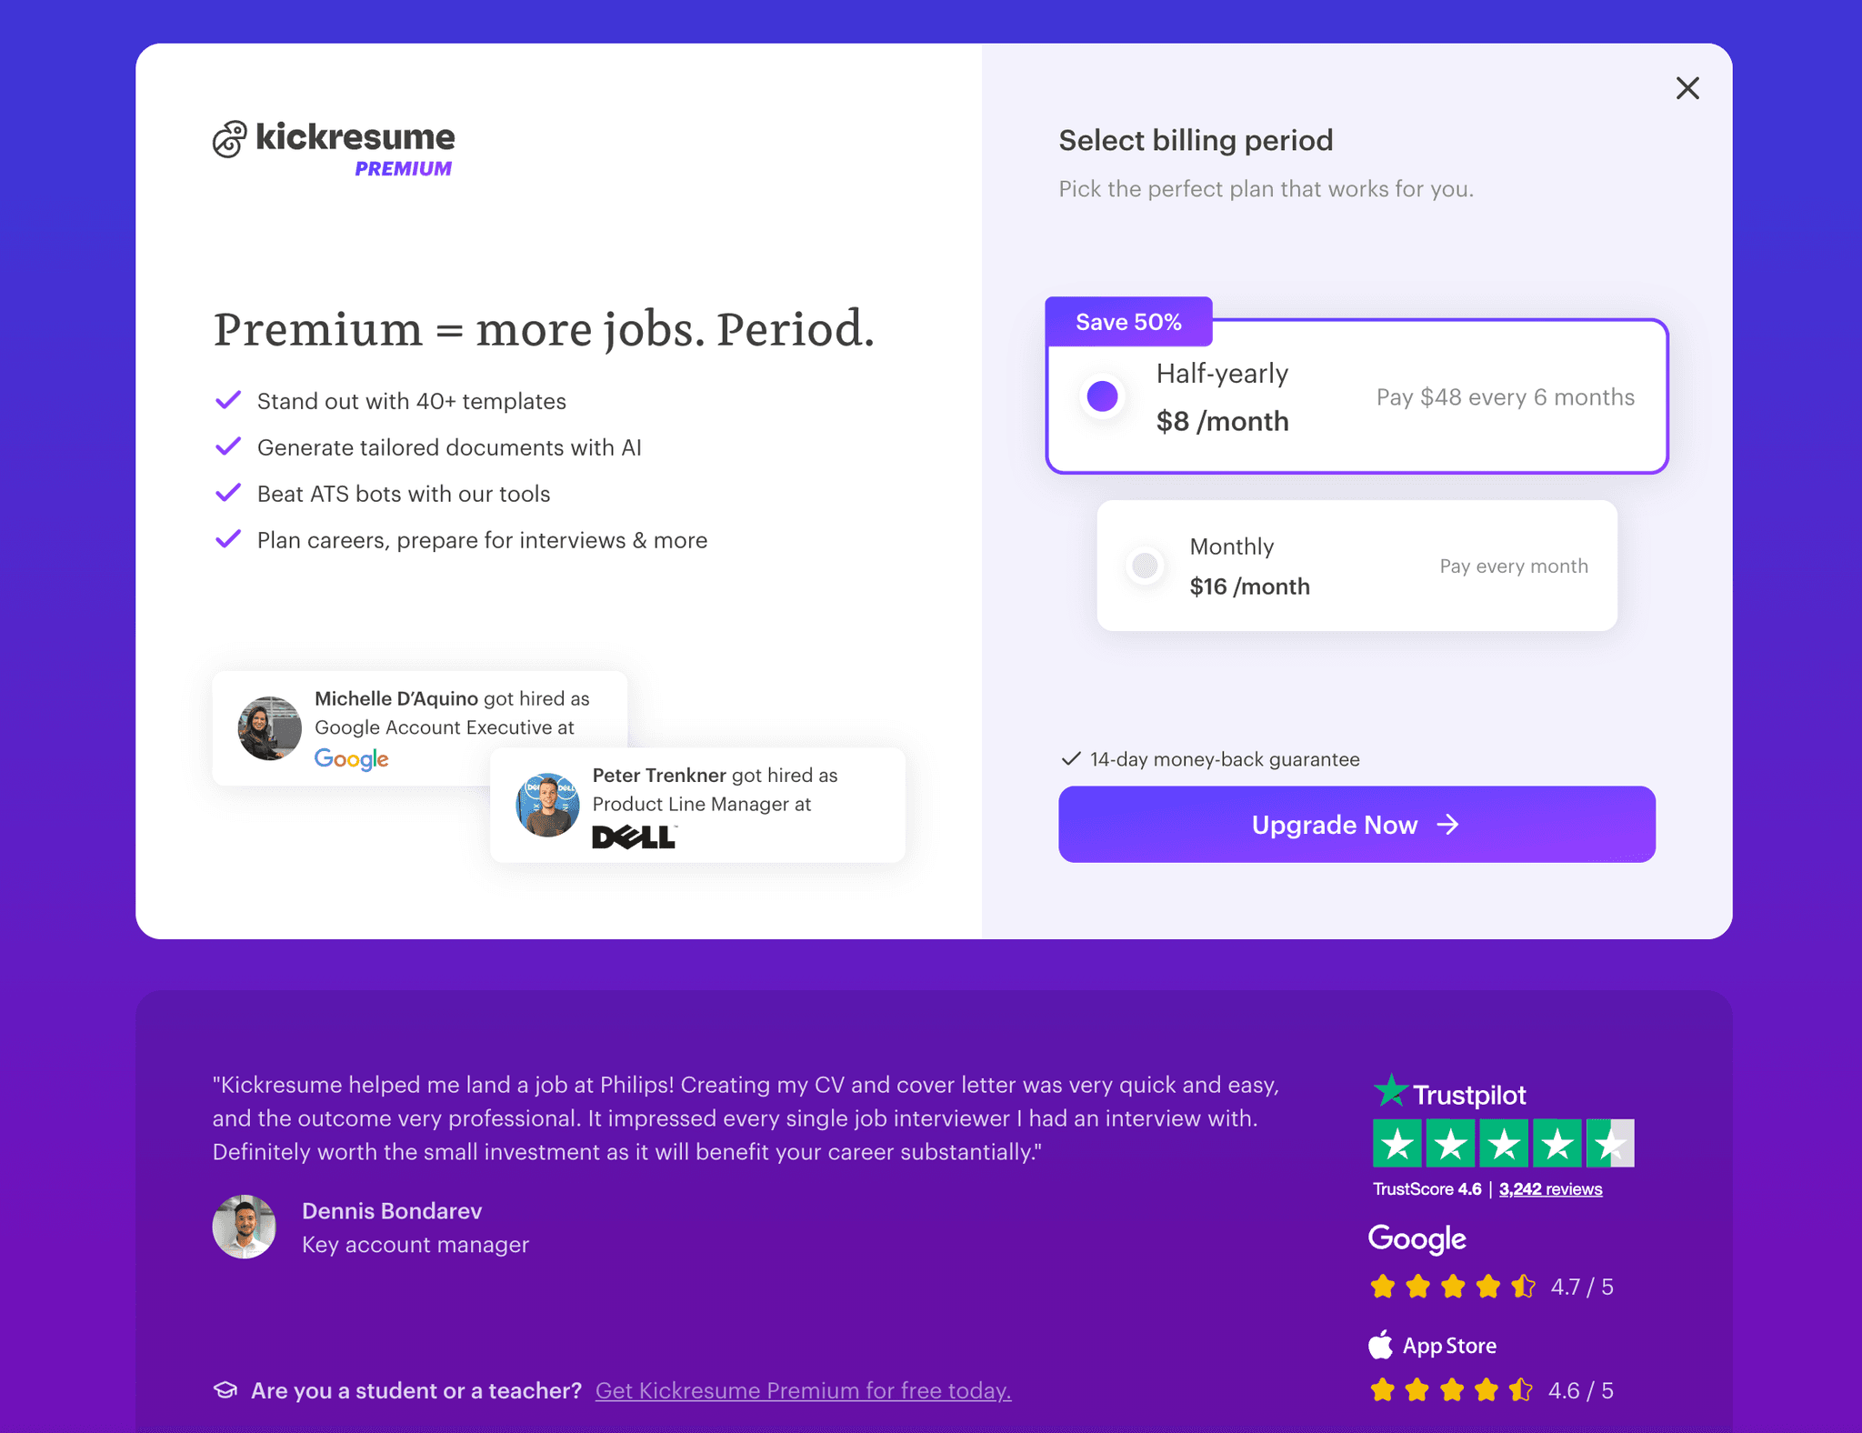The height and width of the screenshot is (1433, 1862).
Task: Click the checkmark beside 'Beat ATS bots'
Action: 228,493
